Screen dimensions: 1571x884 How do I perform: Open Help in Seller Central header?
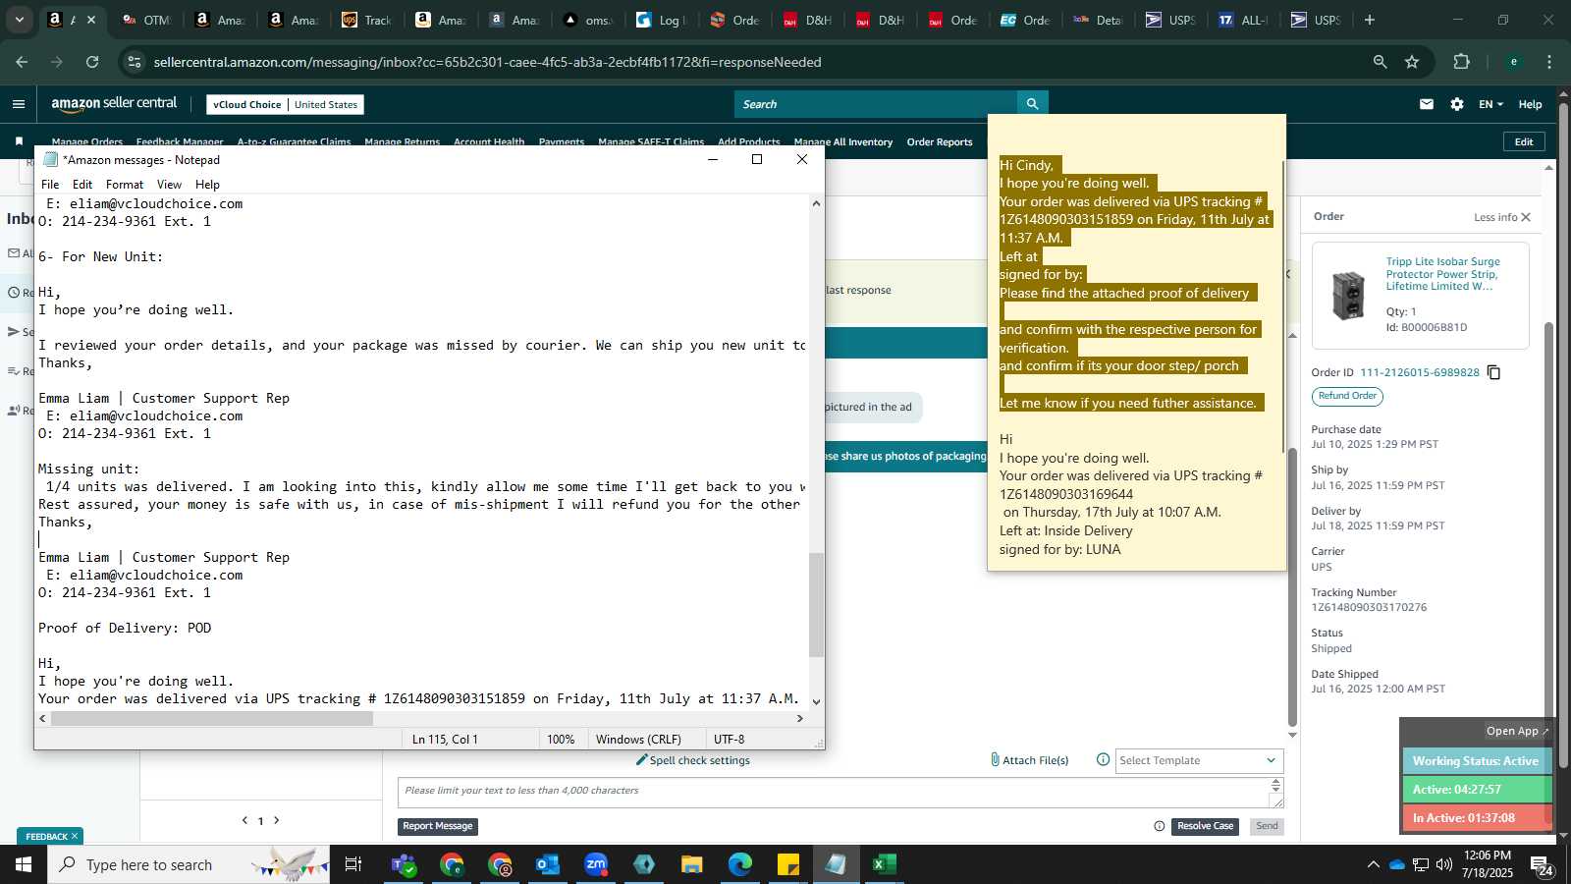pos(1530,104)
